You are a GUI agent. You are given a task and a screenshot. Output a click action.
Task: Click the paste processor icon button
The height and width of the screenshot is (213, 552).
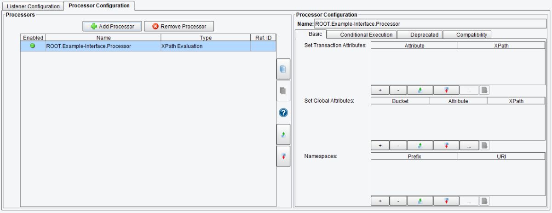(x=283, y=91)
